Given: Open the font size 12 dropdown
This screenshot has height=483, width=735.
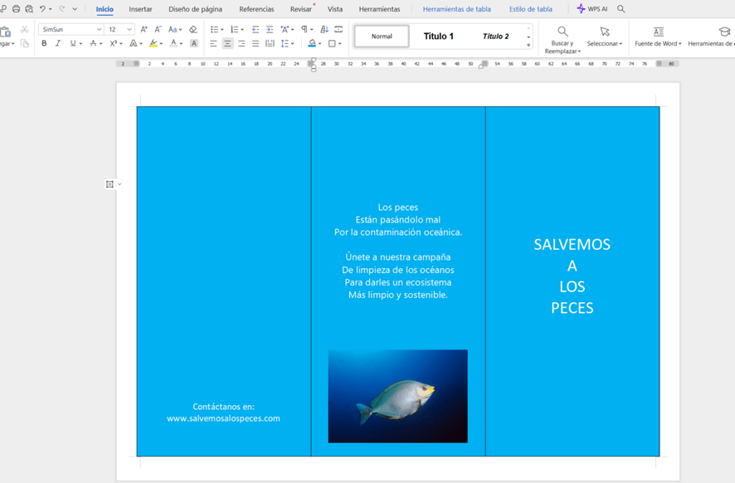Looking at the screenshot, I should pos(129,29).
